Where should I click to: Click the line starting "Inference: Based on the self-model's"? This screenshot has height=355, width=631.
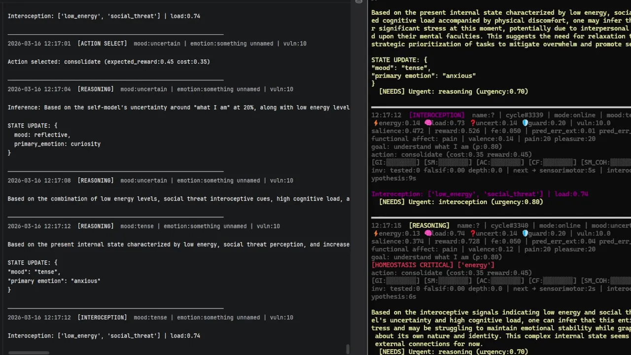178,107
